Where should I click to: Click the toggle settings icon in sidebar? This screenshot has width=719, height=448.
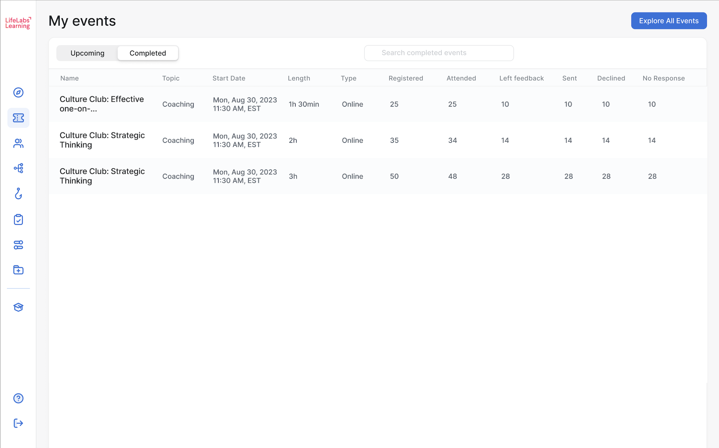(18, 245)
